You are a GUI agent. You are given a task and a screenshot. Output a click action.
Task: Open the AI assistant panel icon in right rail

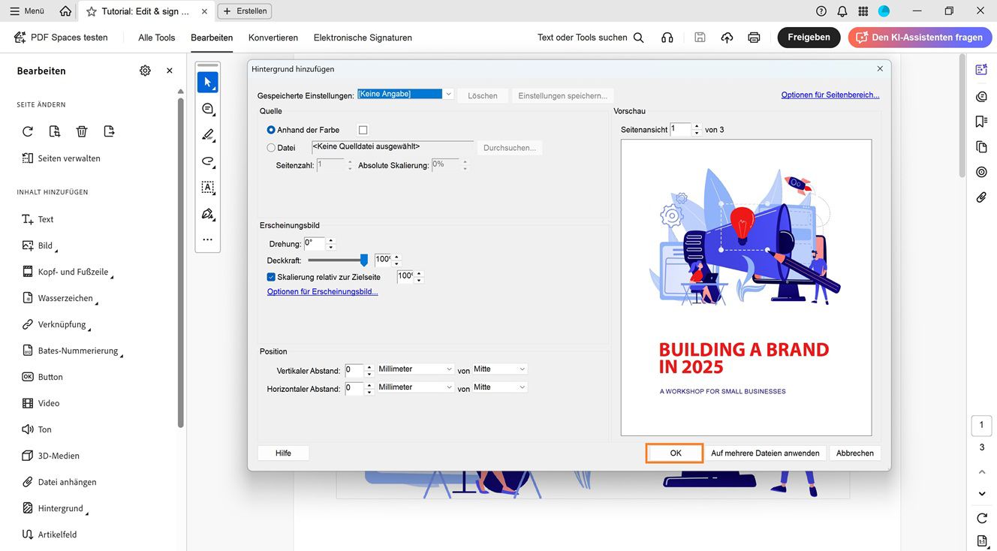[981, 69]
